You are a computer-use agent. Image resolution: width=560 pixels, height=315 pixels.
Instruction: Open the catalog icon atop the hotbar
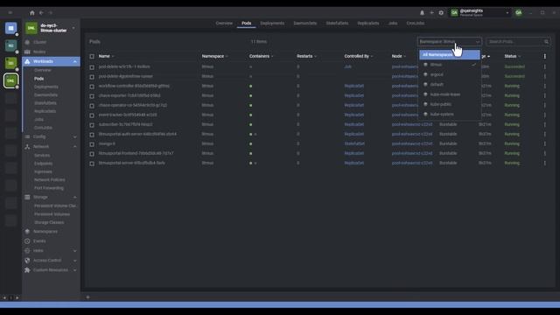(x=10, y=28)
